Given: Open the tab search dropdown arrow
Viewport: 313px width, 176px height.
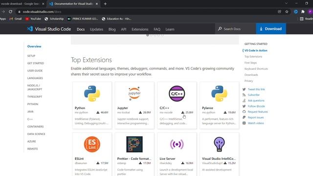Looking at the screenshot, I should coord(286,3).
